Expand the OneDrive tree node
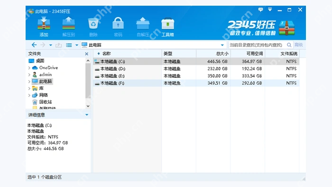Viewport: 332px width, 187px height. click(29, 68)
